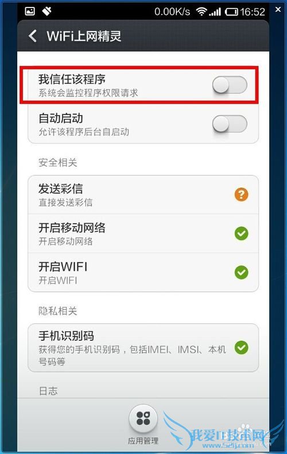Tap green checkmark next to 手机识别码
Image resolution: width=287 pixels, height=454 pixels.
pos(242,348)
